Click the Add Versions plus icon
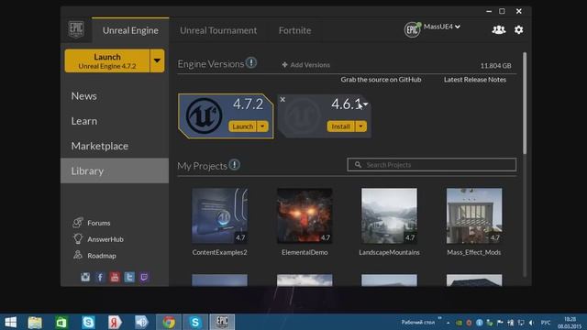Image resolution: width=587 pixels, height=330 pixels. [284, 65]
